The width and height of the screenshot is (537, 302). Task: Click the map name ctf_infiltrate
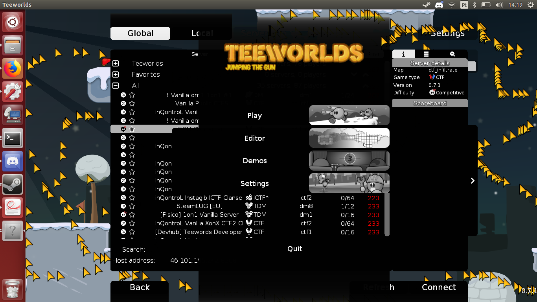point(443,70)
